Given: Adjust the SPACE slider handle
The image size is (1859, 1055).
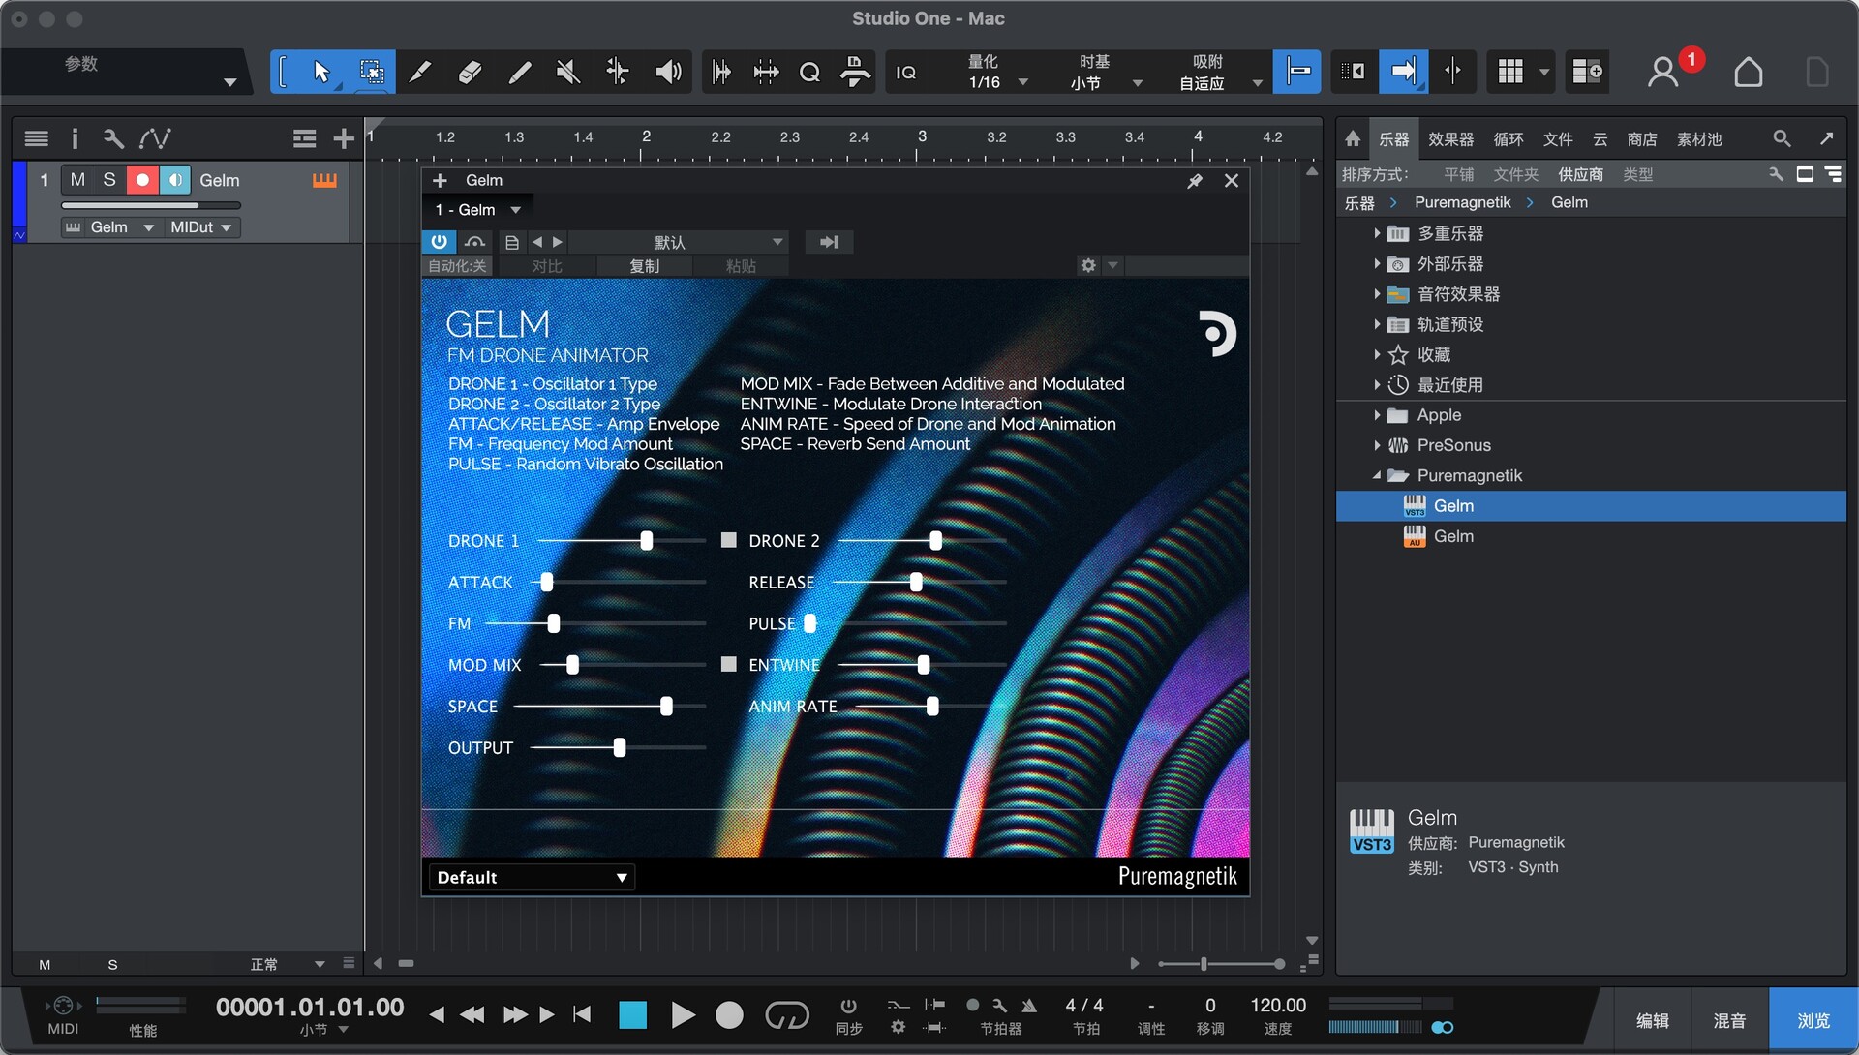Looking at the screenshot, I should coord(666,707).
